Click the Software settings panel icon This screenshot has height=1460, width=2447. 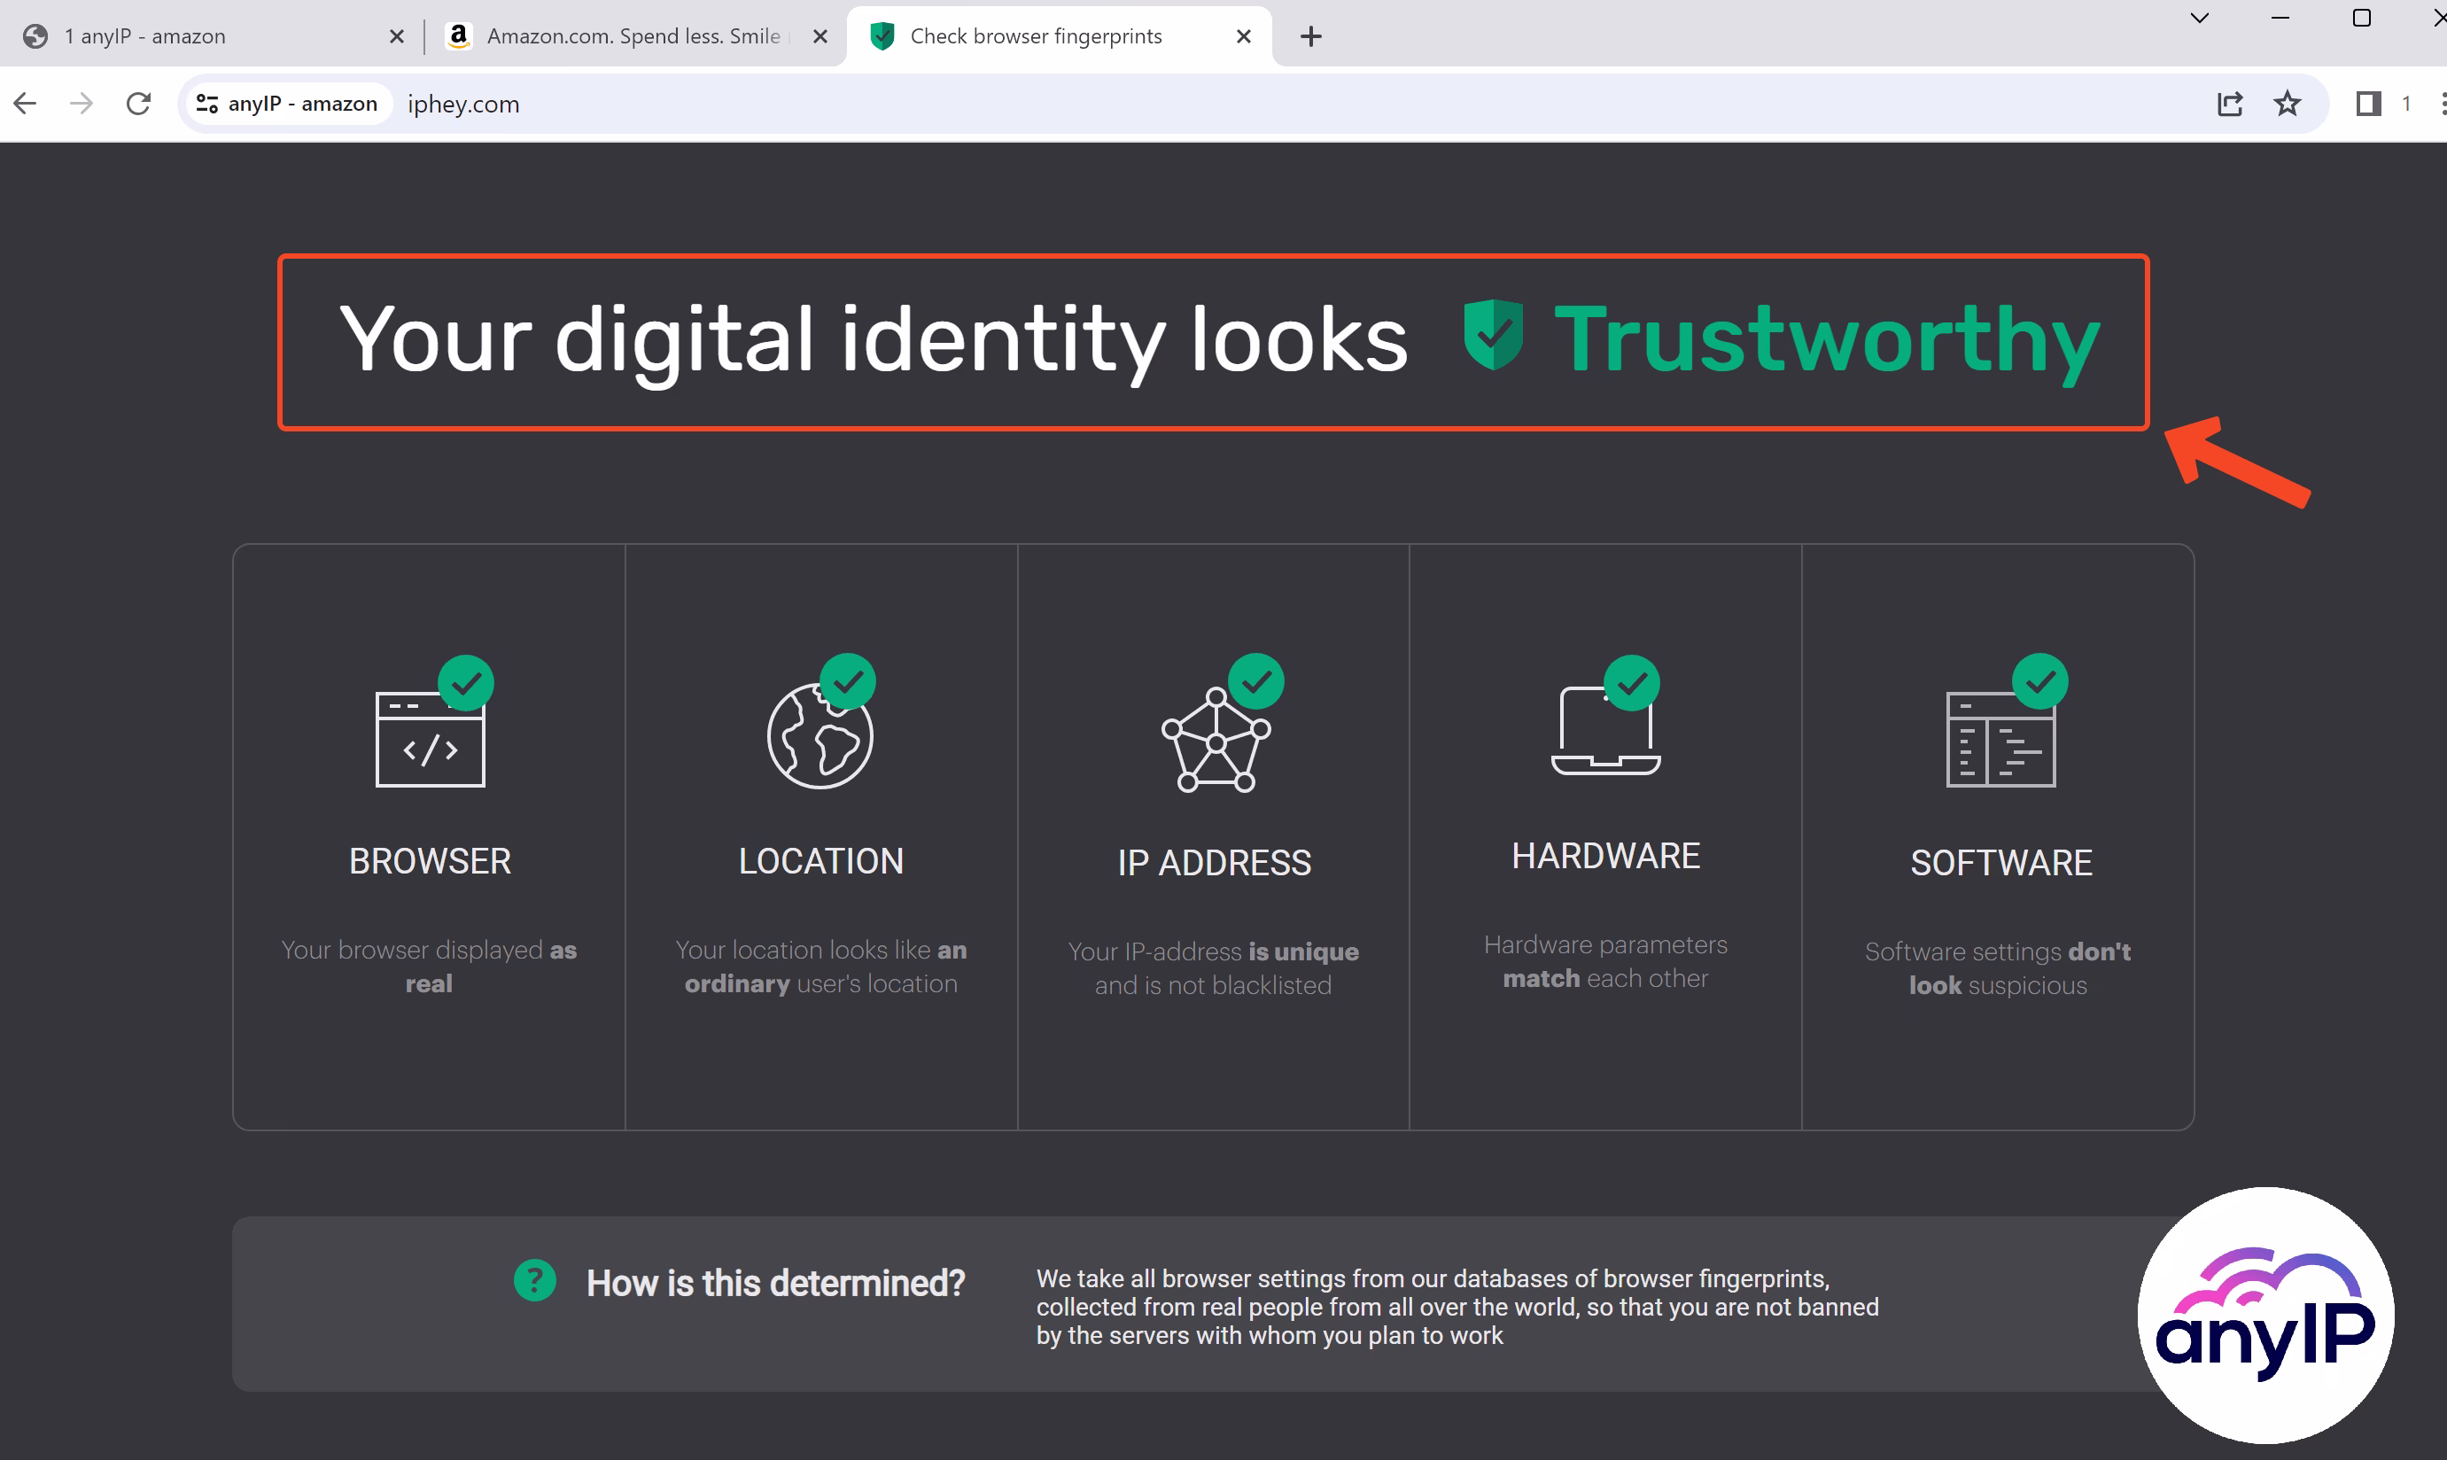pyautogui.click(x=2000, y=740)
